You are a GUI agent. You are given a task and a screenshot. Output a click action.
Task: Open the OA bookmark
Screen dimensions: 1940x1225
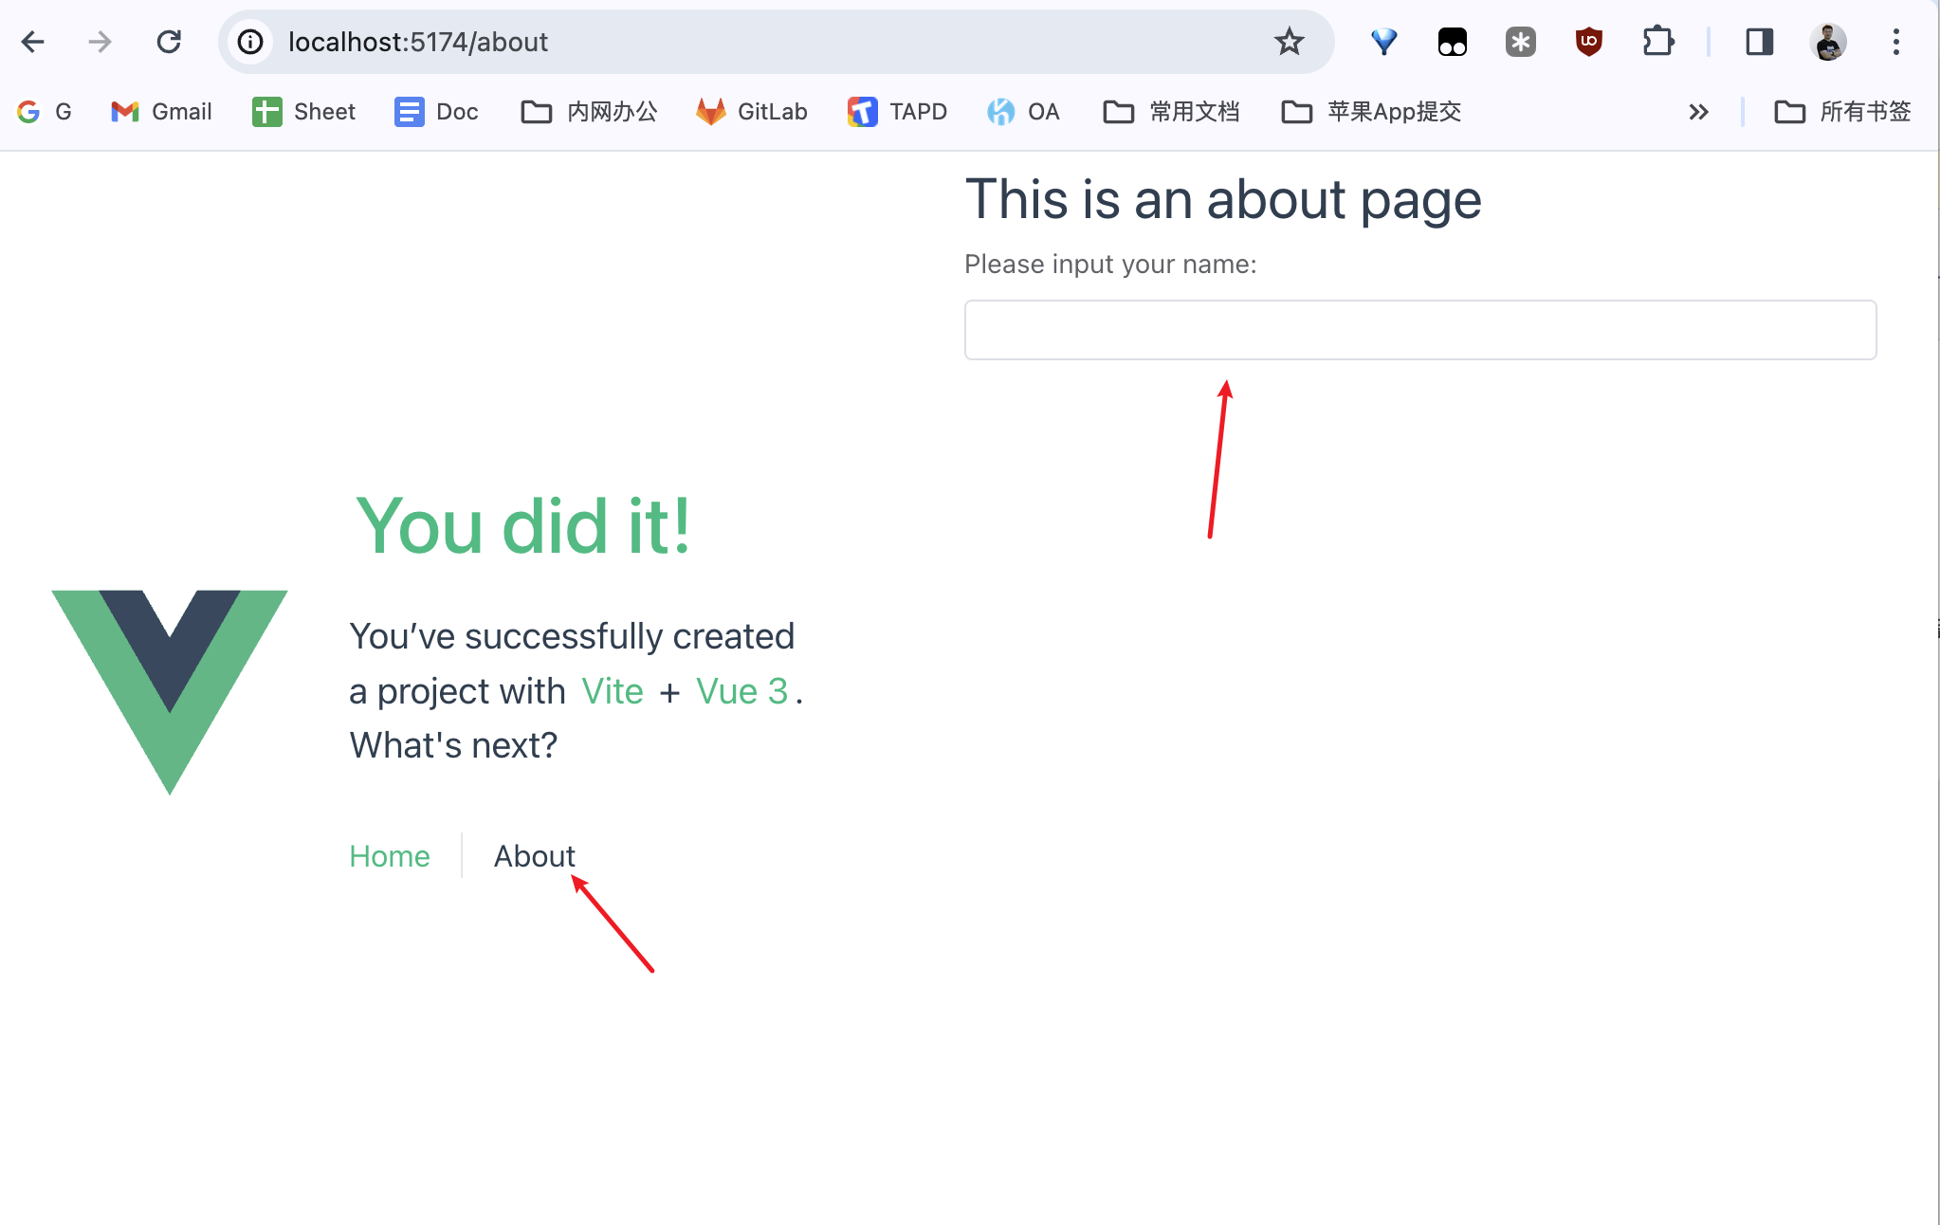[1023, 112]
